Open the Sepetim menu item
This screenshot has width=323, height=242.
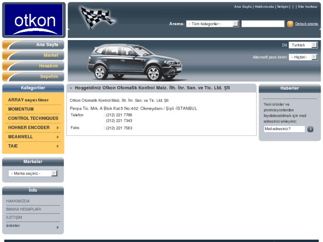tap(33, 77)
